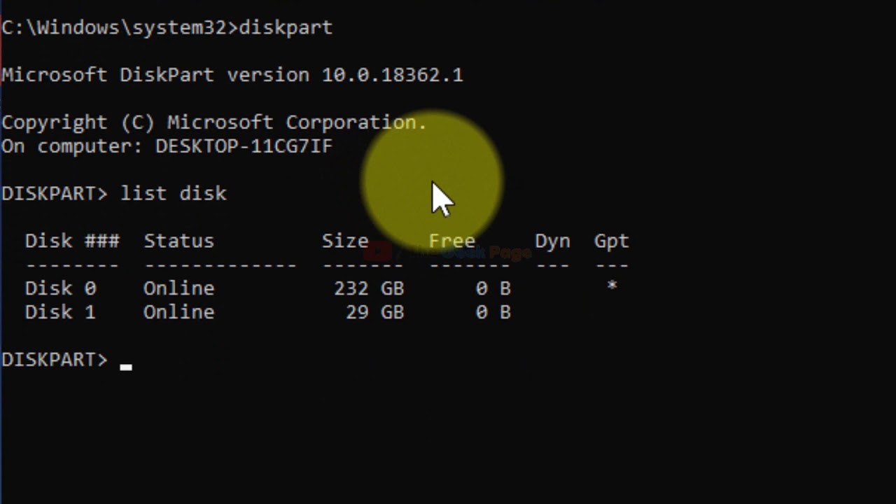Click Online status of Disk 1
This screenshot has height=504, width=896.
pyautogui.click(x=178, y=312)
